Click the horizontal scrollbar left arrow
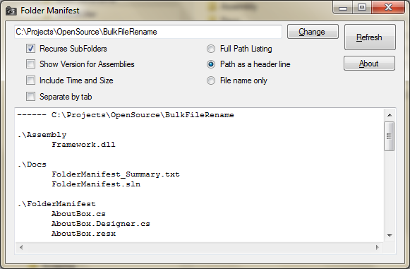Image resolution: width=410 pixels, height=269 pixels. [21, 247]
